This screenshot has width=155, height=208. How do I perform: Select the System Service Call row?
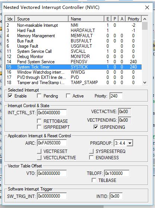click(x=74, y=51)
